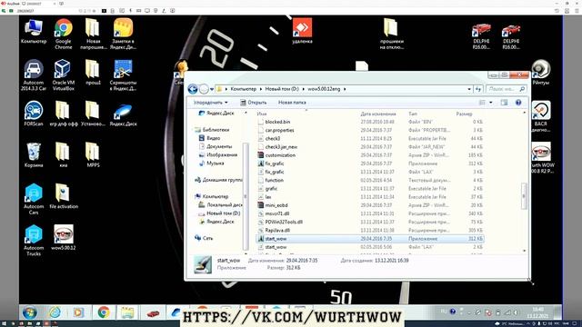Select Библиотеки in the navigation pane
The height and width of the screenshot is (327, 582).
click(212, 130)
